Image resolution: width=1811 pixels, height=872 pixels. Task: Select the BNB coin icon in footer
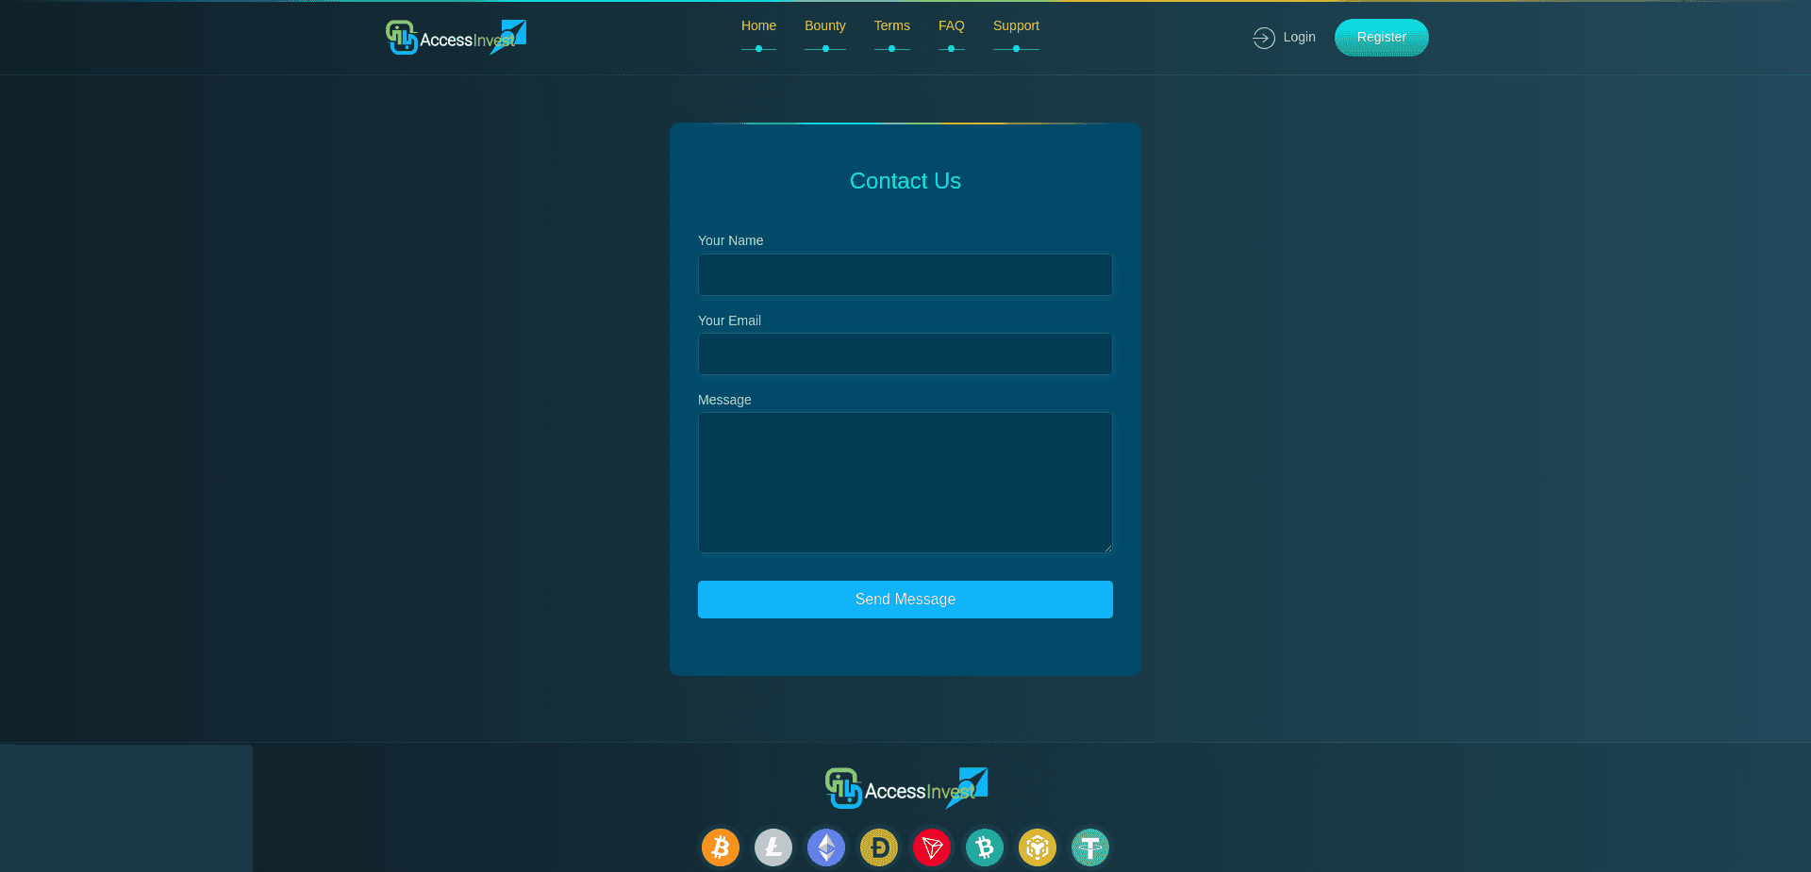pos(1037,847)
